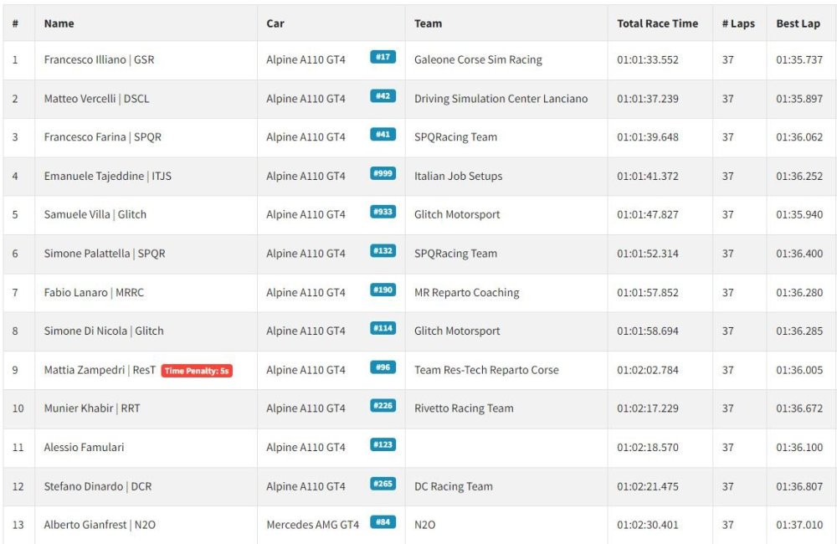
Task: Click the #265 car number badge
Action: pyautogui.click(x=383, y=484)
